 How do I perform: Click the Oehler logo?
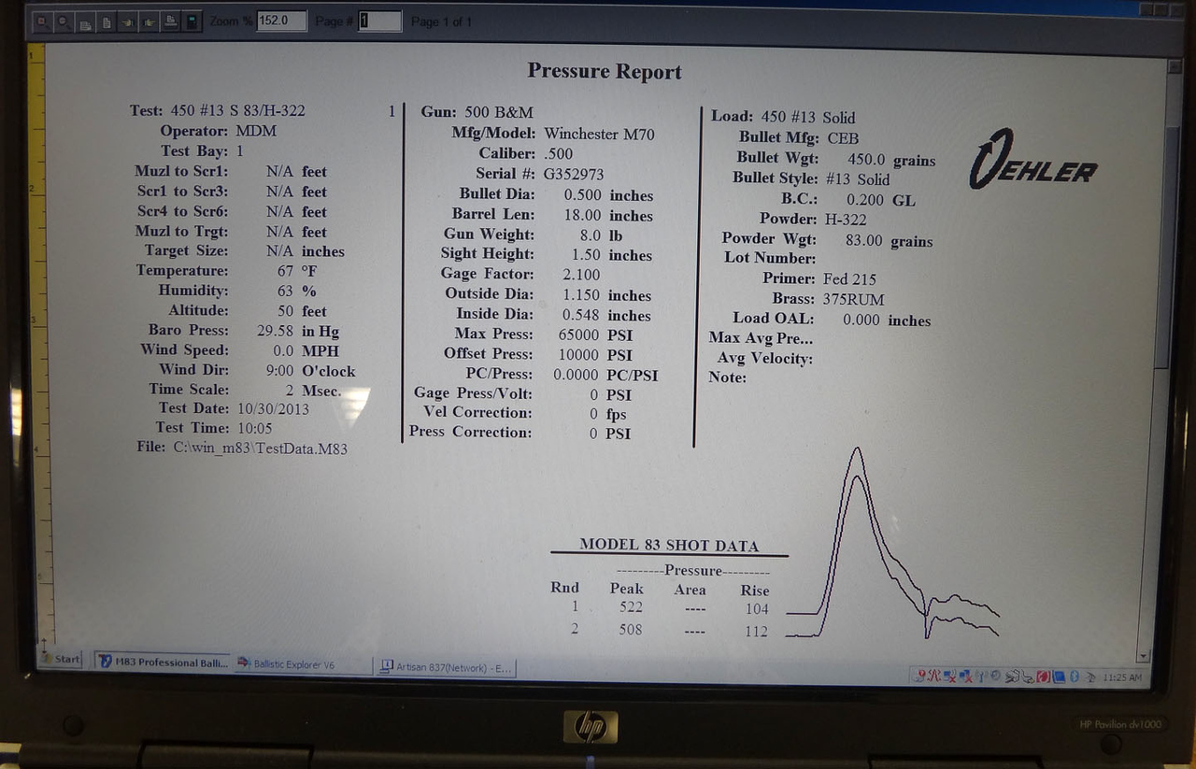pyautogui.click(x=1032, y=159)
